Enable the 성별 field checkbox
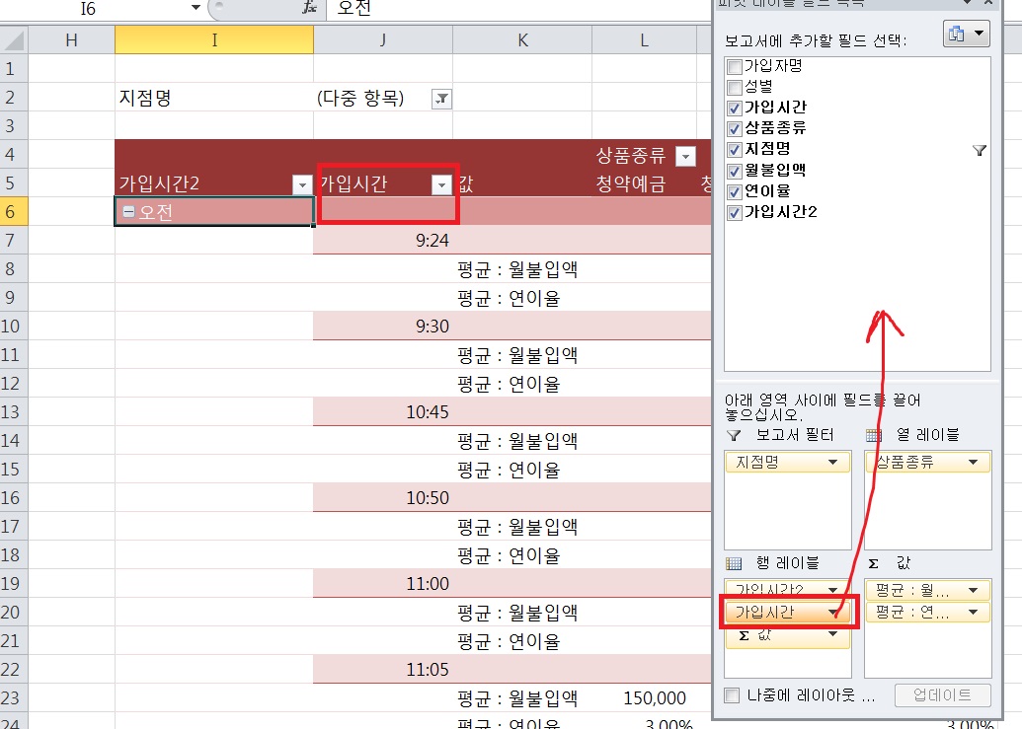The width and height of the screenshot is (1022, 729). 734,87
